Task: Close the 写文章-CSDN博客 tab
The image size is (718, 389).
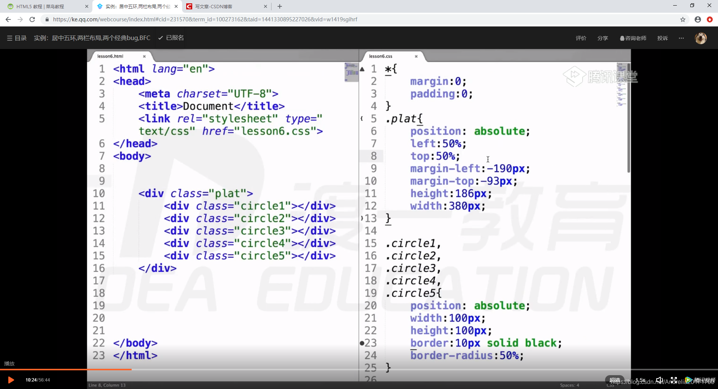Action: point(266,6)
